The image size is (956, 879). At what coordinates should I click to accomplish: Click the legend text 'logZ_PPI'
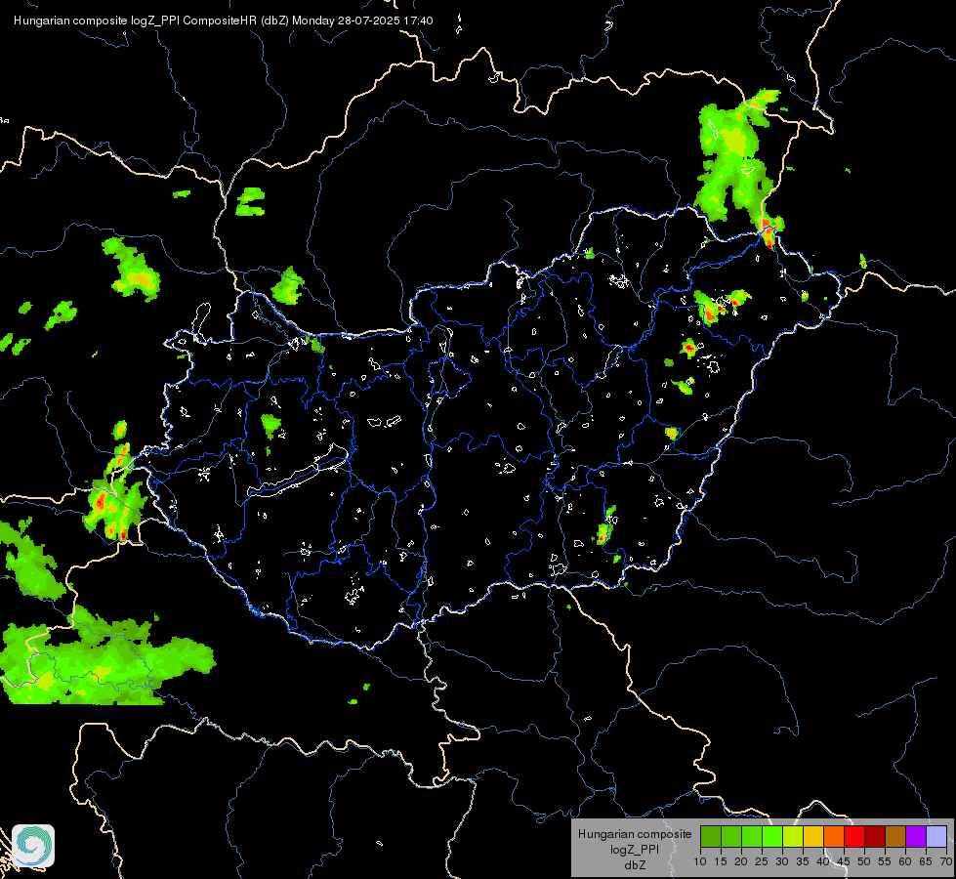pyautogui.click(x=635, y=849)
